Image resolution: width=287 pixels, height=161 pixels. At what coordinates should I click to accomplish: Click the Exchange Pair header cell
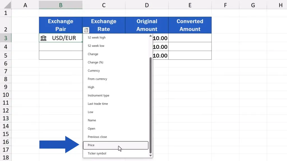pyautogui.click(x=61, y=25)
